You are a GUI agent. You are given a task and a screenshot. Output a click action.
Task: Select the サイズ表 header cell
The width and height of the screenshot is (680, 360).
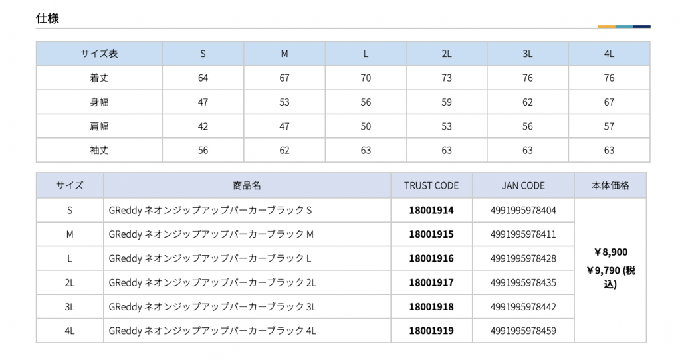point(99,54)
